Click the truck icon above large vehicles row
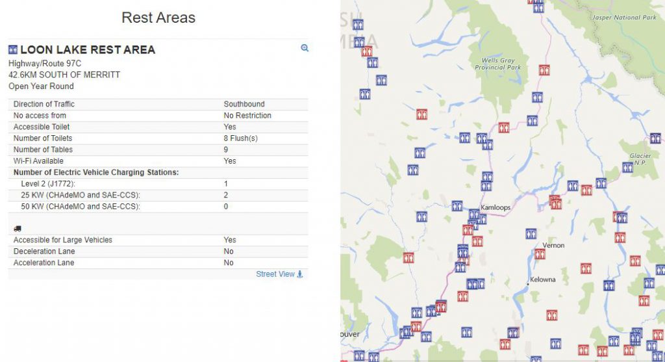665x362 pixels. point(18,229)
